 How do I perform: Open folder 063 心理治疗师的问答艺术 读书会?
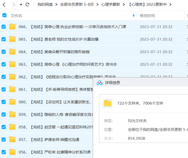pyautogui.click(x=68, y=64)
